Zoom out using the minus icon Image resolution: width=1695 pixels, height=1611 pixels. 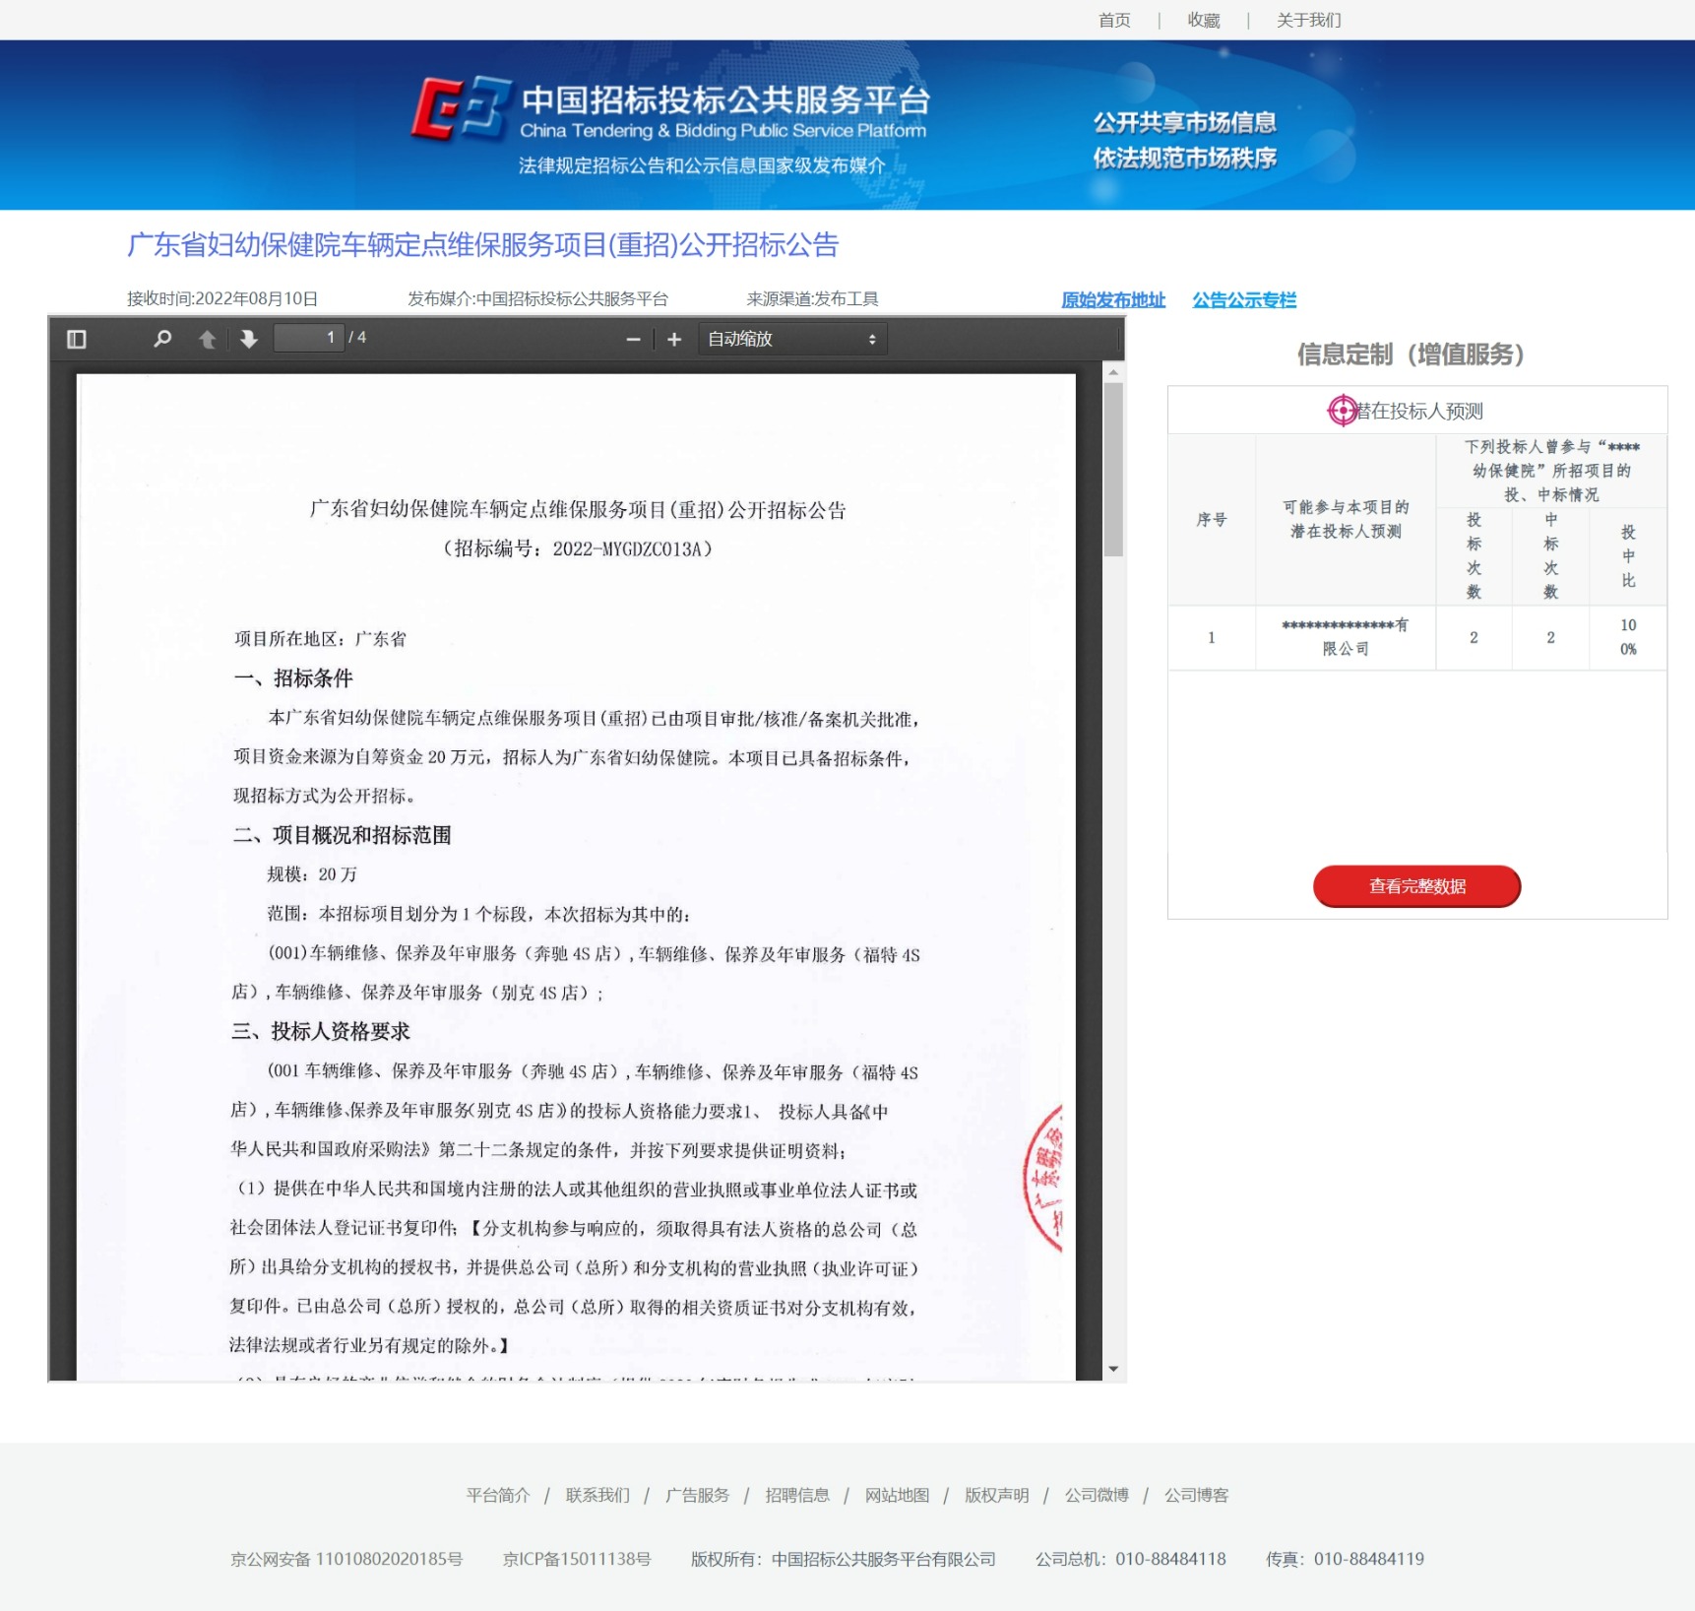633,339
